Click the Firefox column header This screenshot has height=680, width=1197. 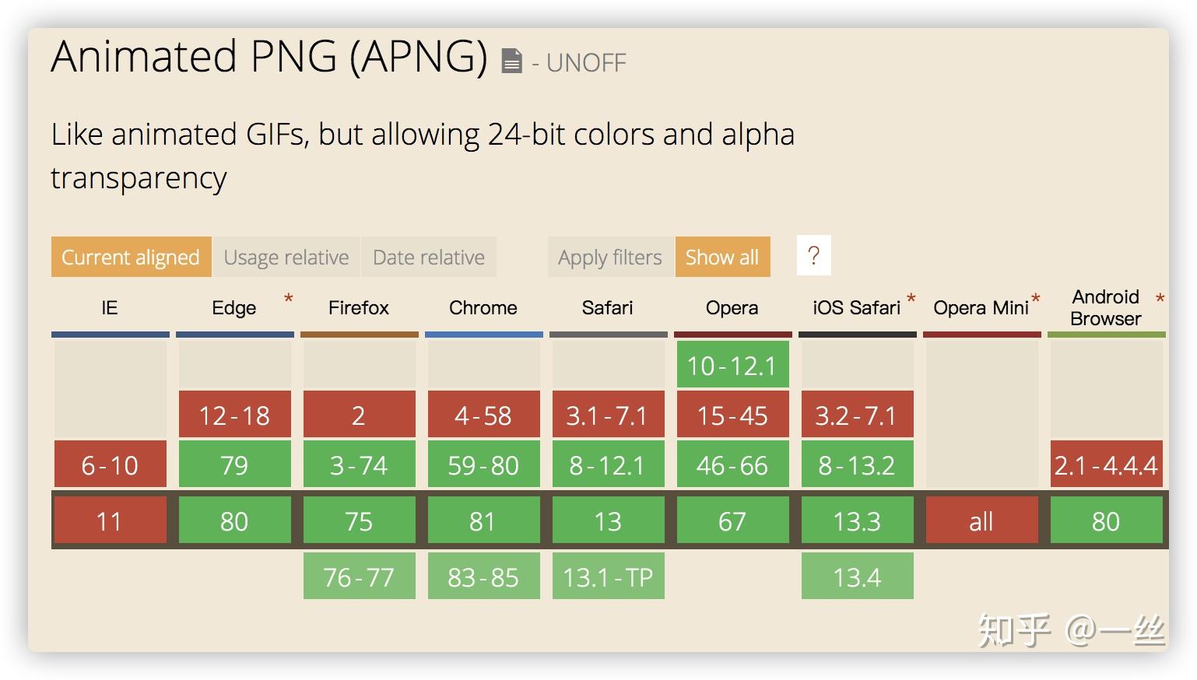point(359,308)
